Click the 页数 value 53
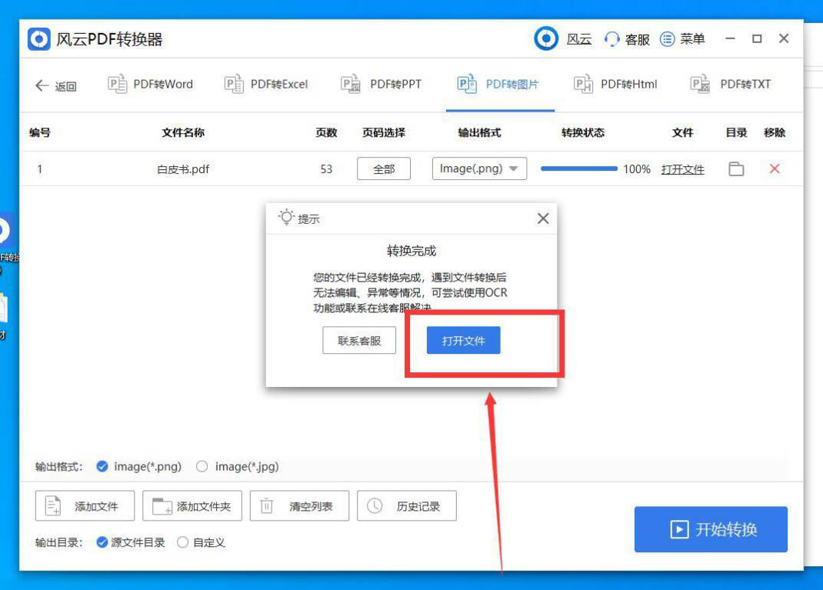823x590 pixels. [x=326, y=169]
